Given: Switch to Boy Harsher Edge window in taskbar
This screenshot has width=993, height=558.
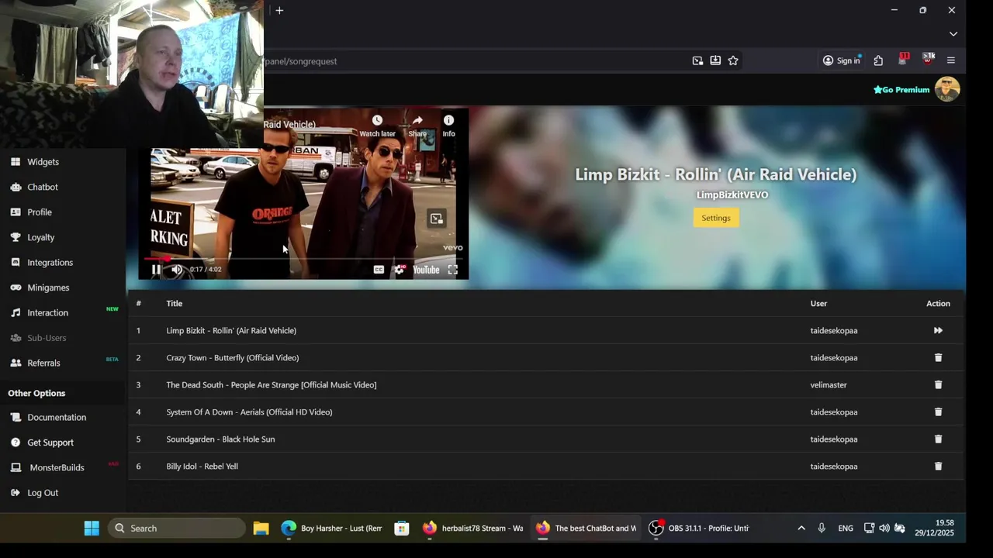Looking at the screenshot, I should click(x=332, y=528).
